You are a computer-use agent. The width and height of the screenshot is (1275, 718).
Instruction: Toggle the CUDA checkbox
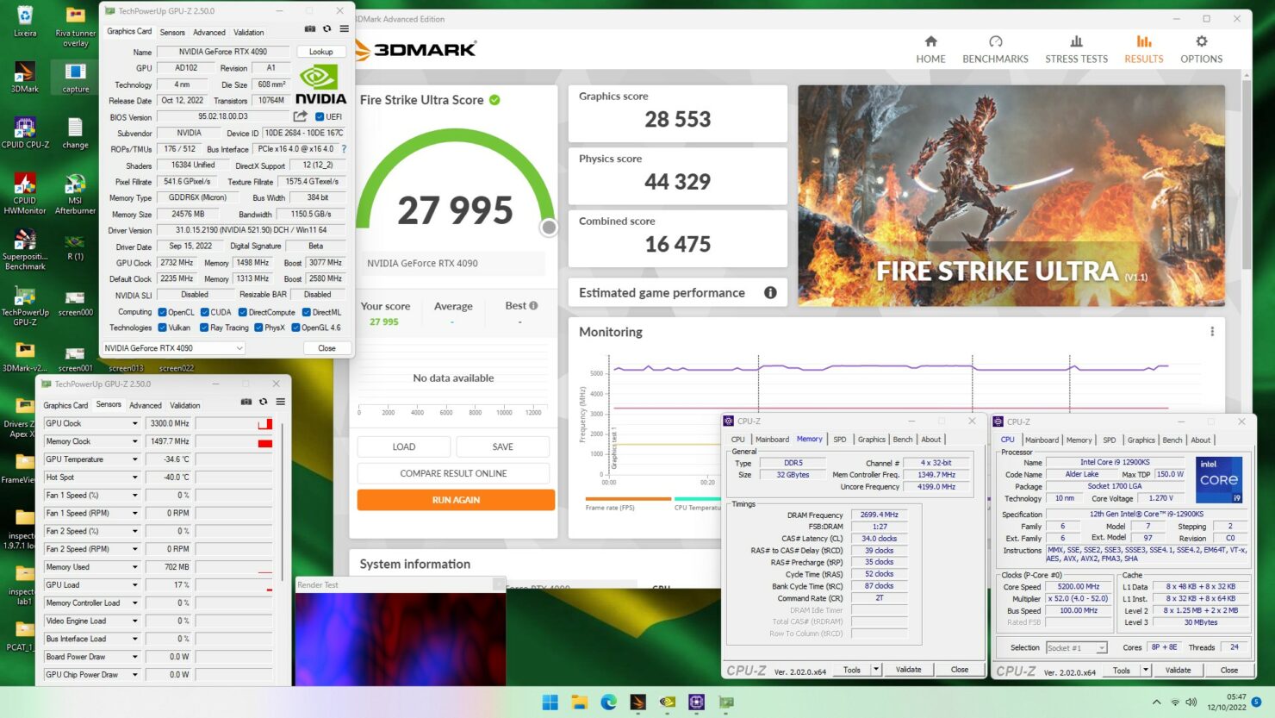204,312
